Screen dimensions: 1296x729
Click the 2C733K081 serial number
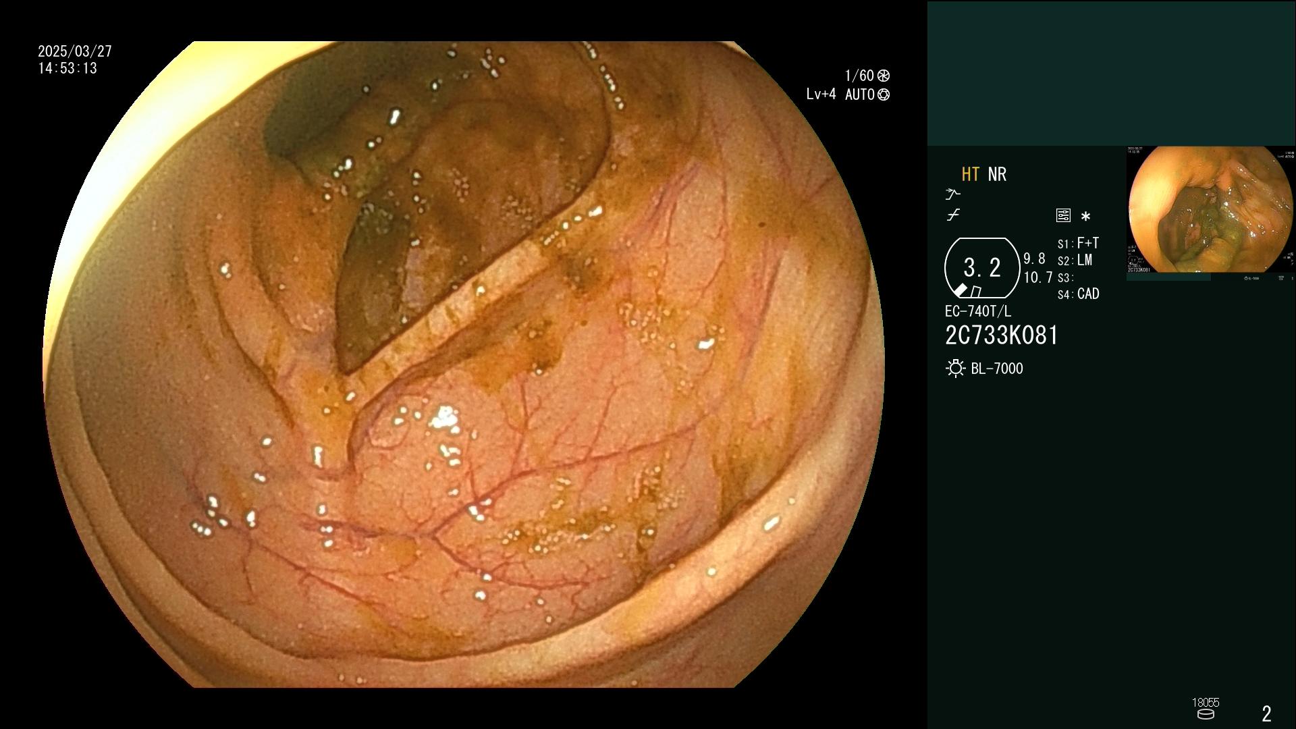(1002, 335)
